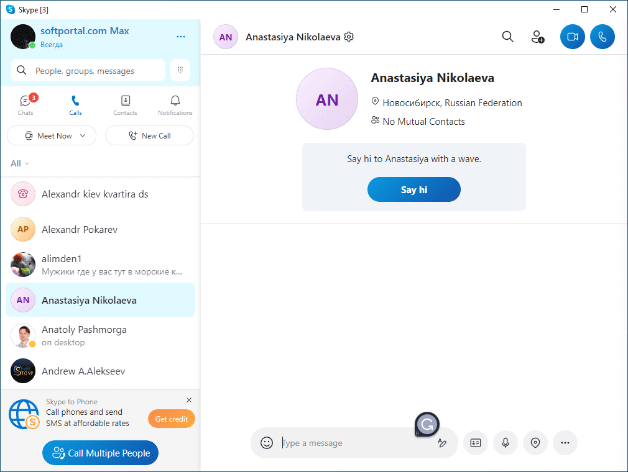The image size is (628, 472).
Task: Open the add people to conversation icon
Action: (x=537, y=37)
